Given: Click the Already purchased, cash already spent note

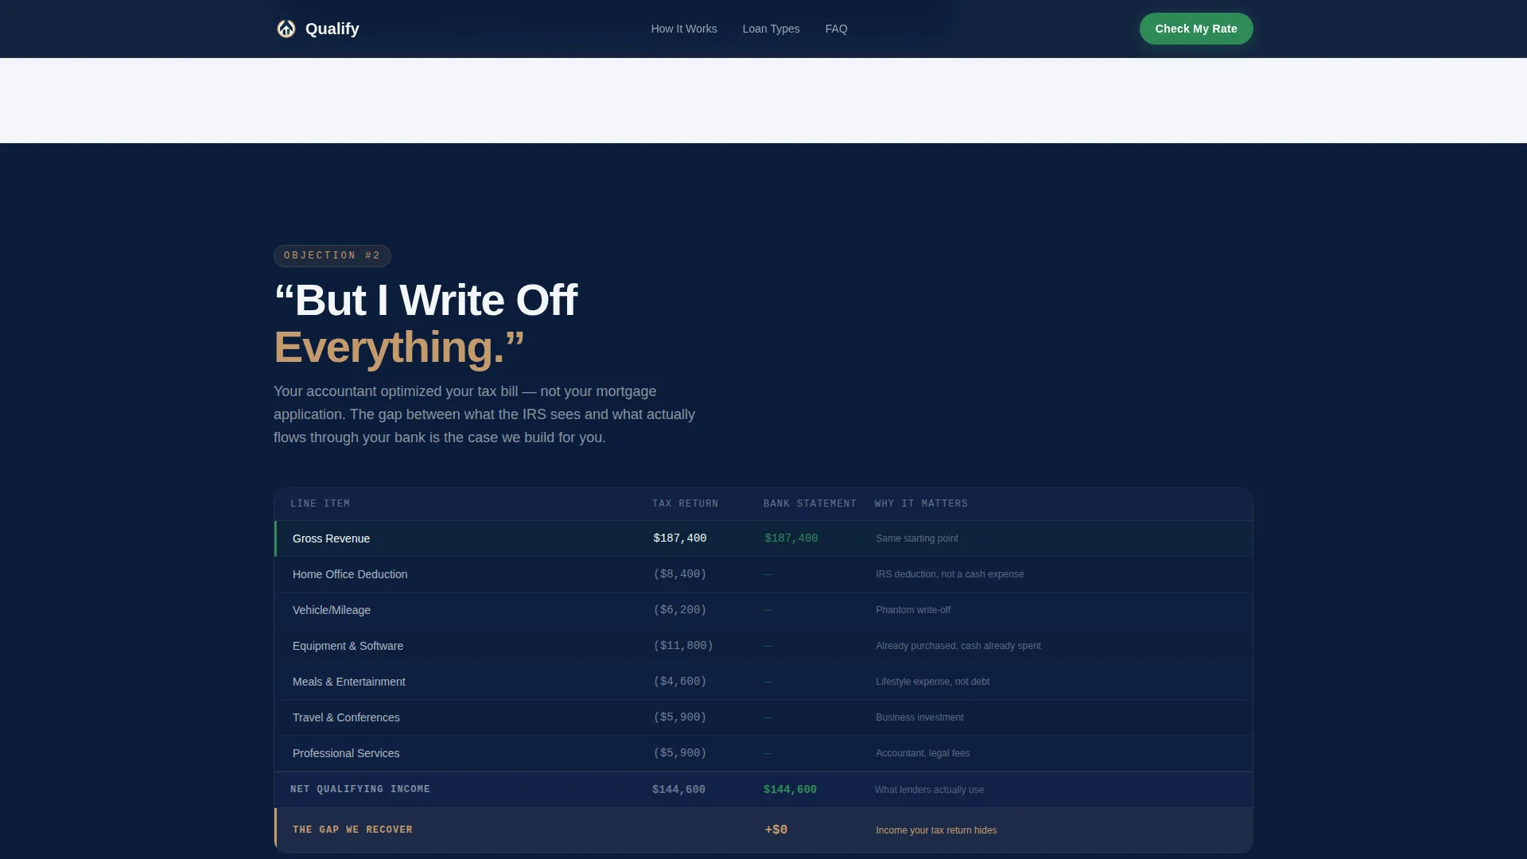Looking at the screenshot, I should click(x=958, y=646).
